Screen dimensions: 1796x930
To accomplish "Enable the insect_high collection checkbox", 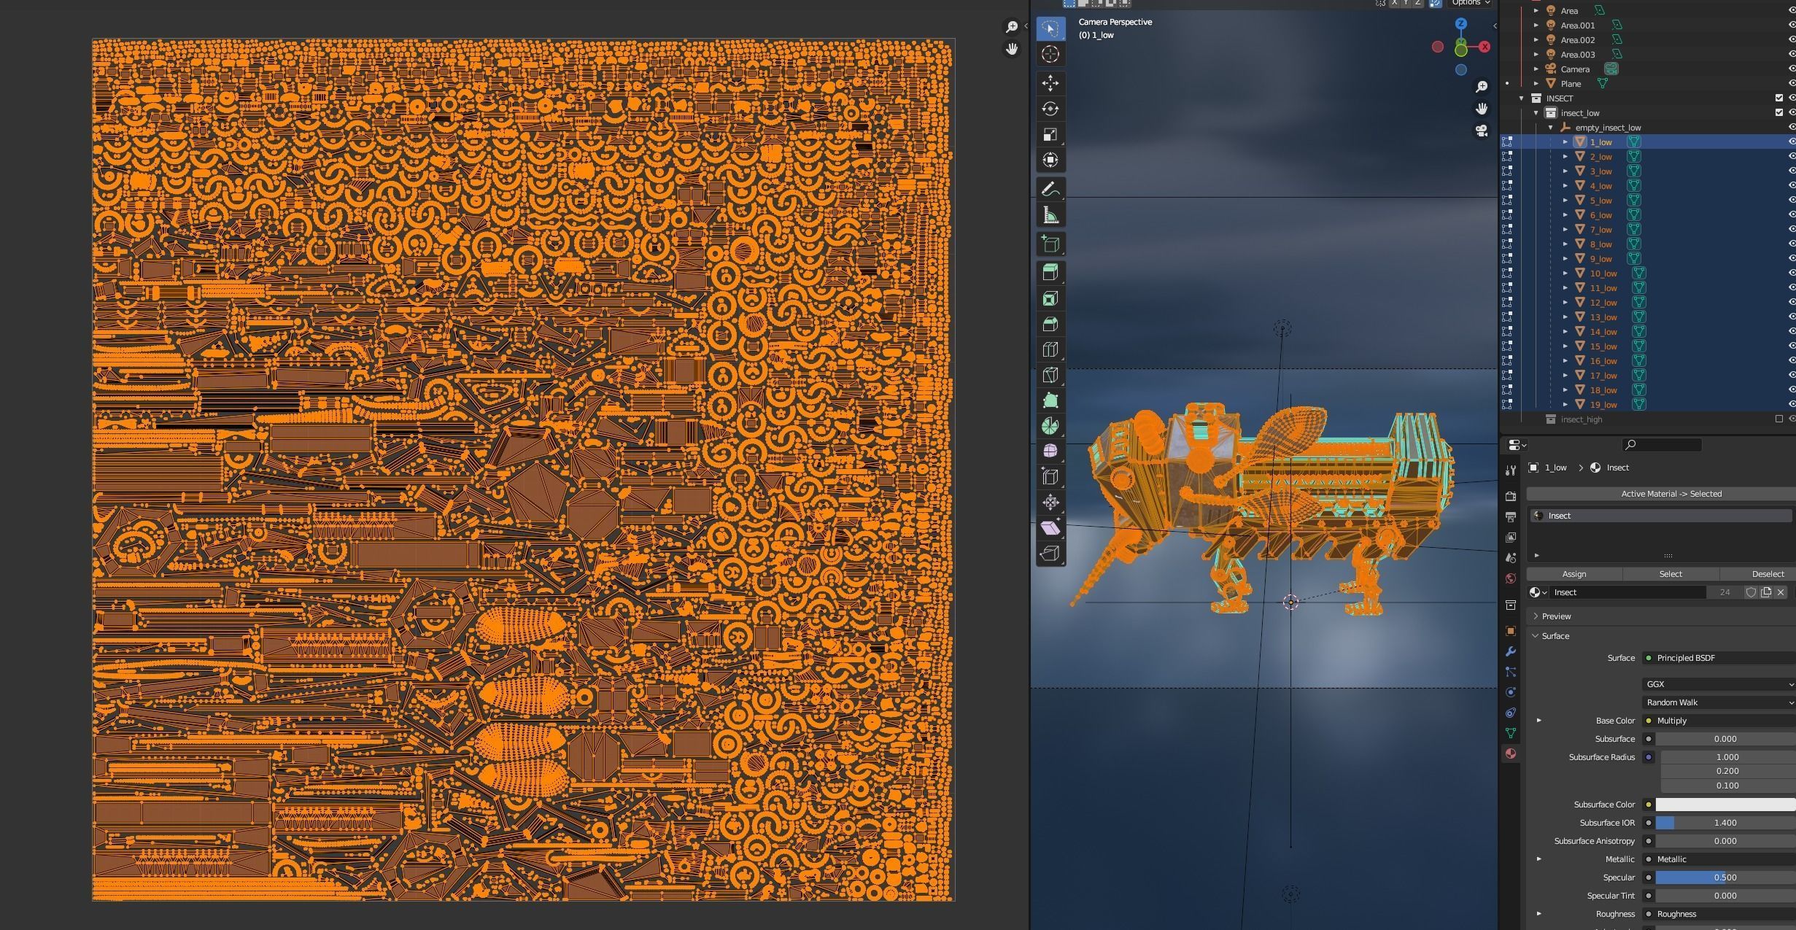I will click(x=1778, y=419).
